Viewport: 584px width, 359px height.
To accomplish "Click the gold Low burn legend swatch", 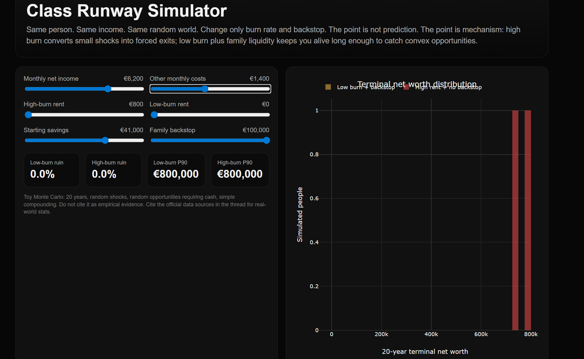I will coord(328,87).
